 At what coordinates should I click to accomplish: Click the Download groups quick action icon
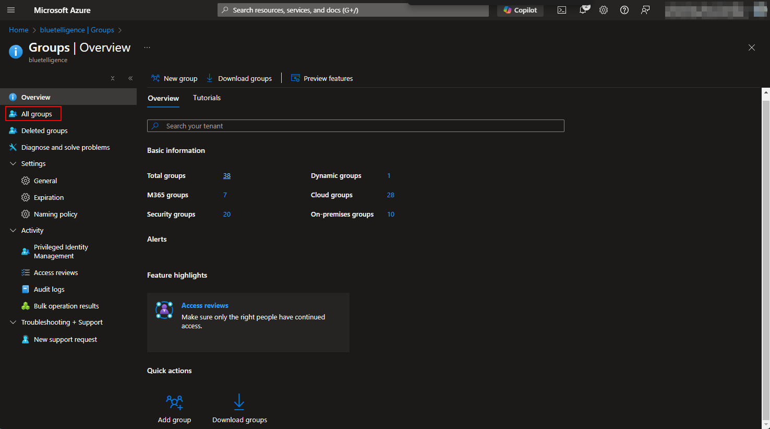[x=239, y=402]
